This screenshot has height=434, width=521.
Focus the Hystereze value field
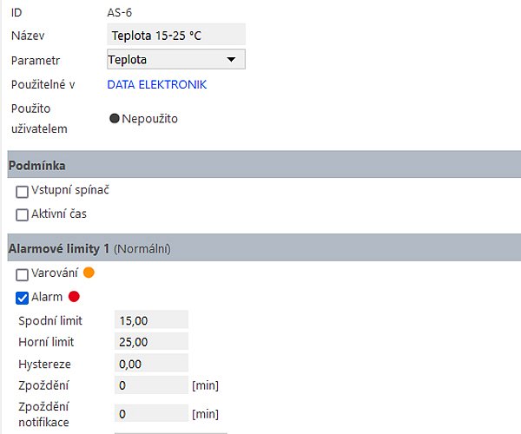pos(151,364)
